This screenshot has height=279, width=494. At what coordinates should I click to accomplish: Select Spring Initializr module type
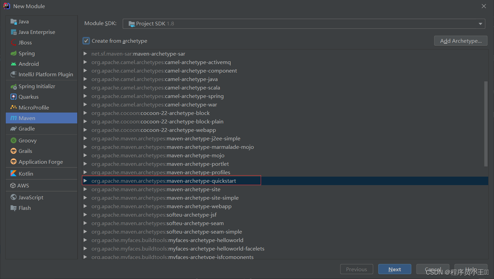click(42, 86)
